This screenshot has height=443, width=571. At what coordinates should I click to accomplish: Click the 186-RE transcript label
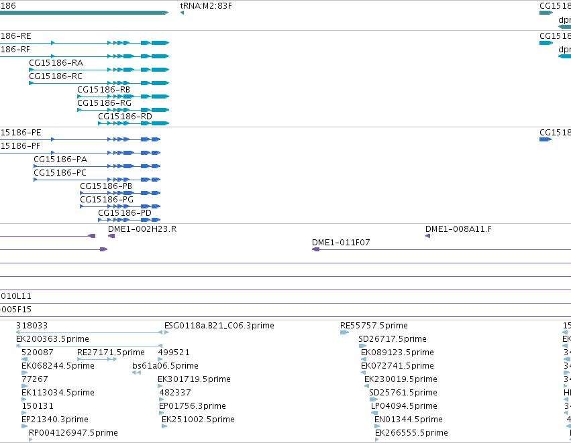pos(15,36)
